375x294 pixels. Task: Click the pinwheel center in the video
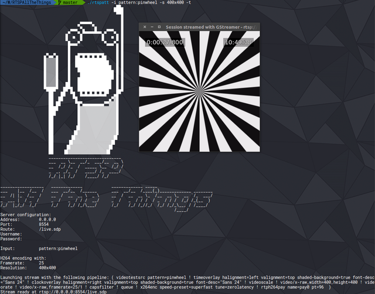click(199, 91)
